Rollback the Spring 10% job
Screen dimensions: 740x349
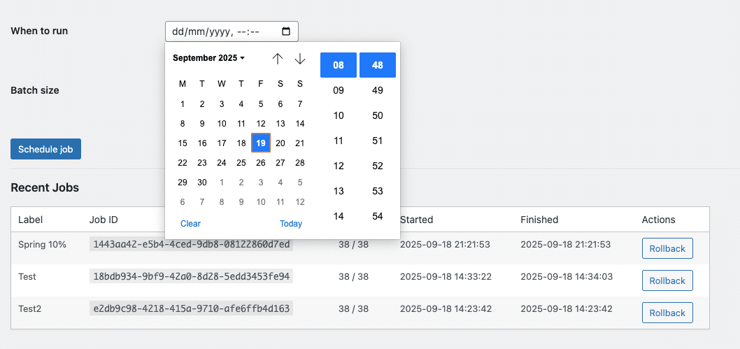pyautogui.click(x=667, y=248)
